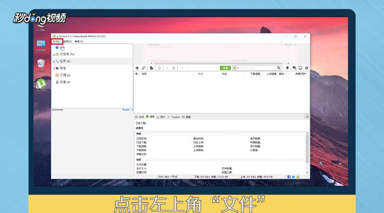This screenshot has width=384, height=213.
Task: Click the sidebar advertisement Report link
Action: click(126, 110)
